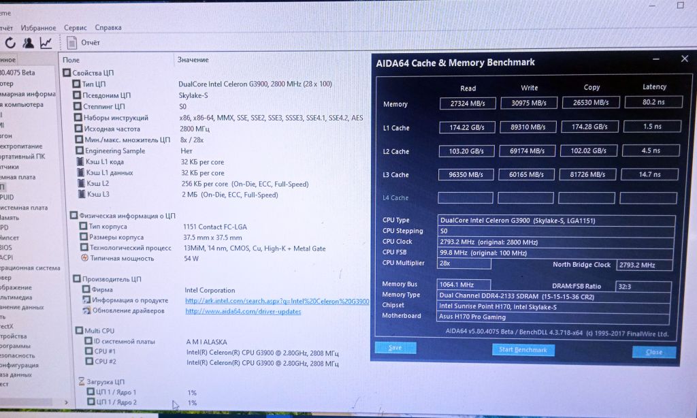
Task: Select sidebar item Хранение данных
Action: point(22,307)
